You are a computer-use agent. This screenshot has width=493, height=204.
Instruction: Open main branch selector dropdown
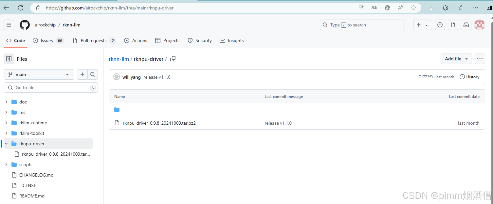click(x=39, y=74)
